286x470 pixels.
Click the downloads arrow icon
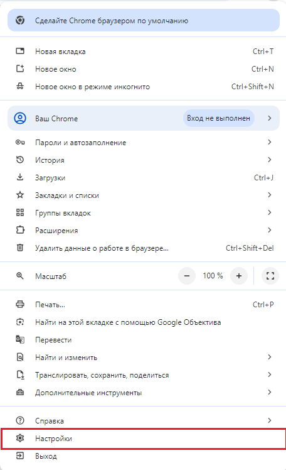pyautogui.click(x=20, y=177)
